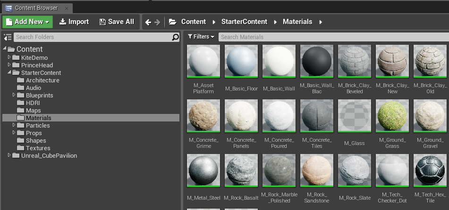Click Save All button
The image size is (449, 210).
pyautogui.click(x=117, y=22)
